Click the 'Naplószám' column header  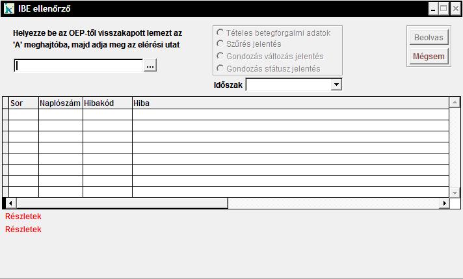pyautogui.click(x=60, y=103)
